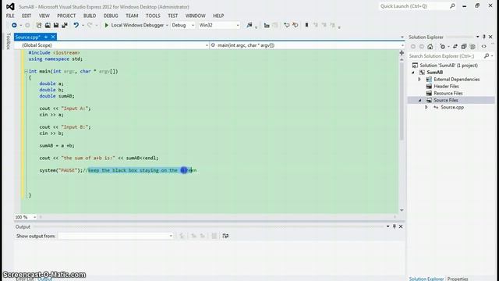Close the Output pane
The width and height of the screenshot is (499, 281).
coord(401,226)
